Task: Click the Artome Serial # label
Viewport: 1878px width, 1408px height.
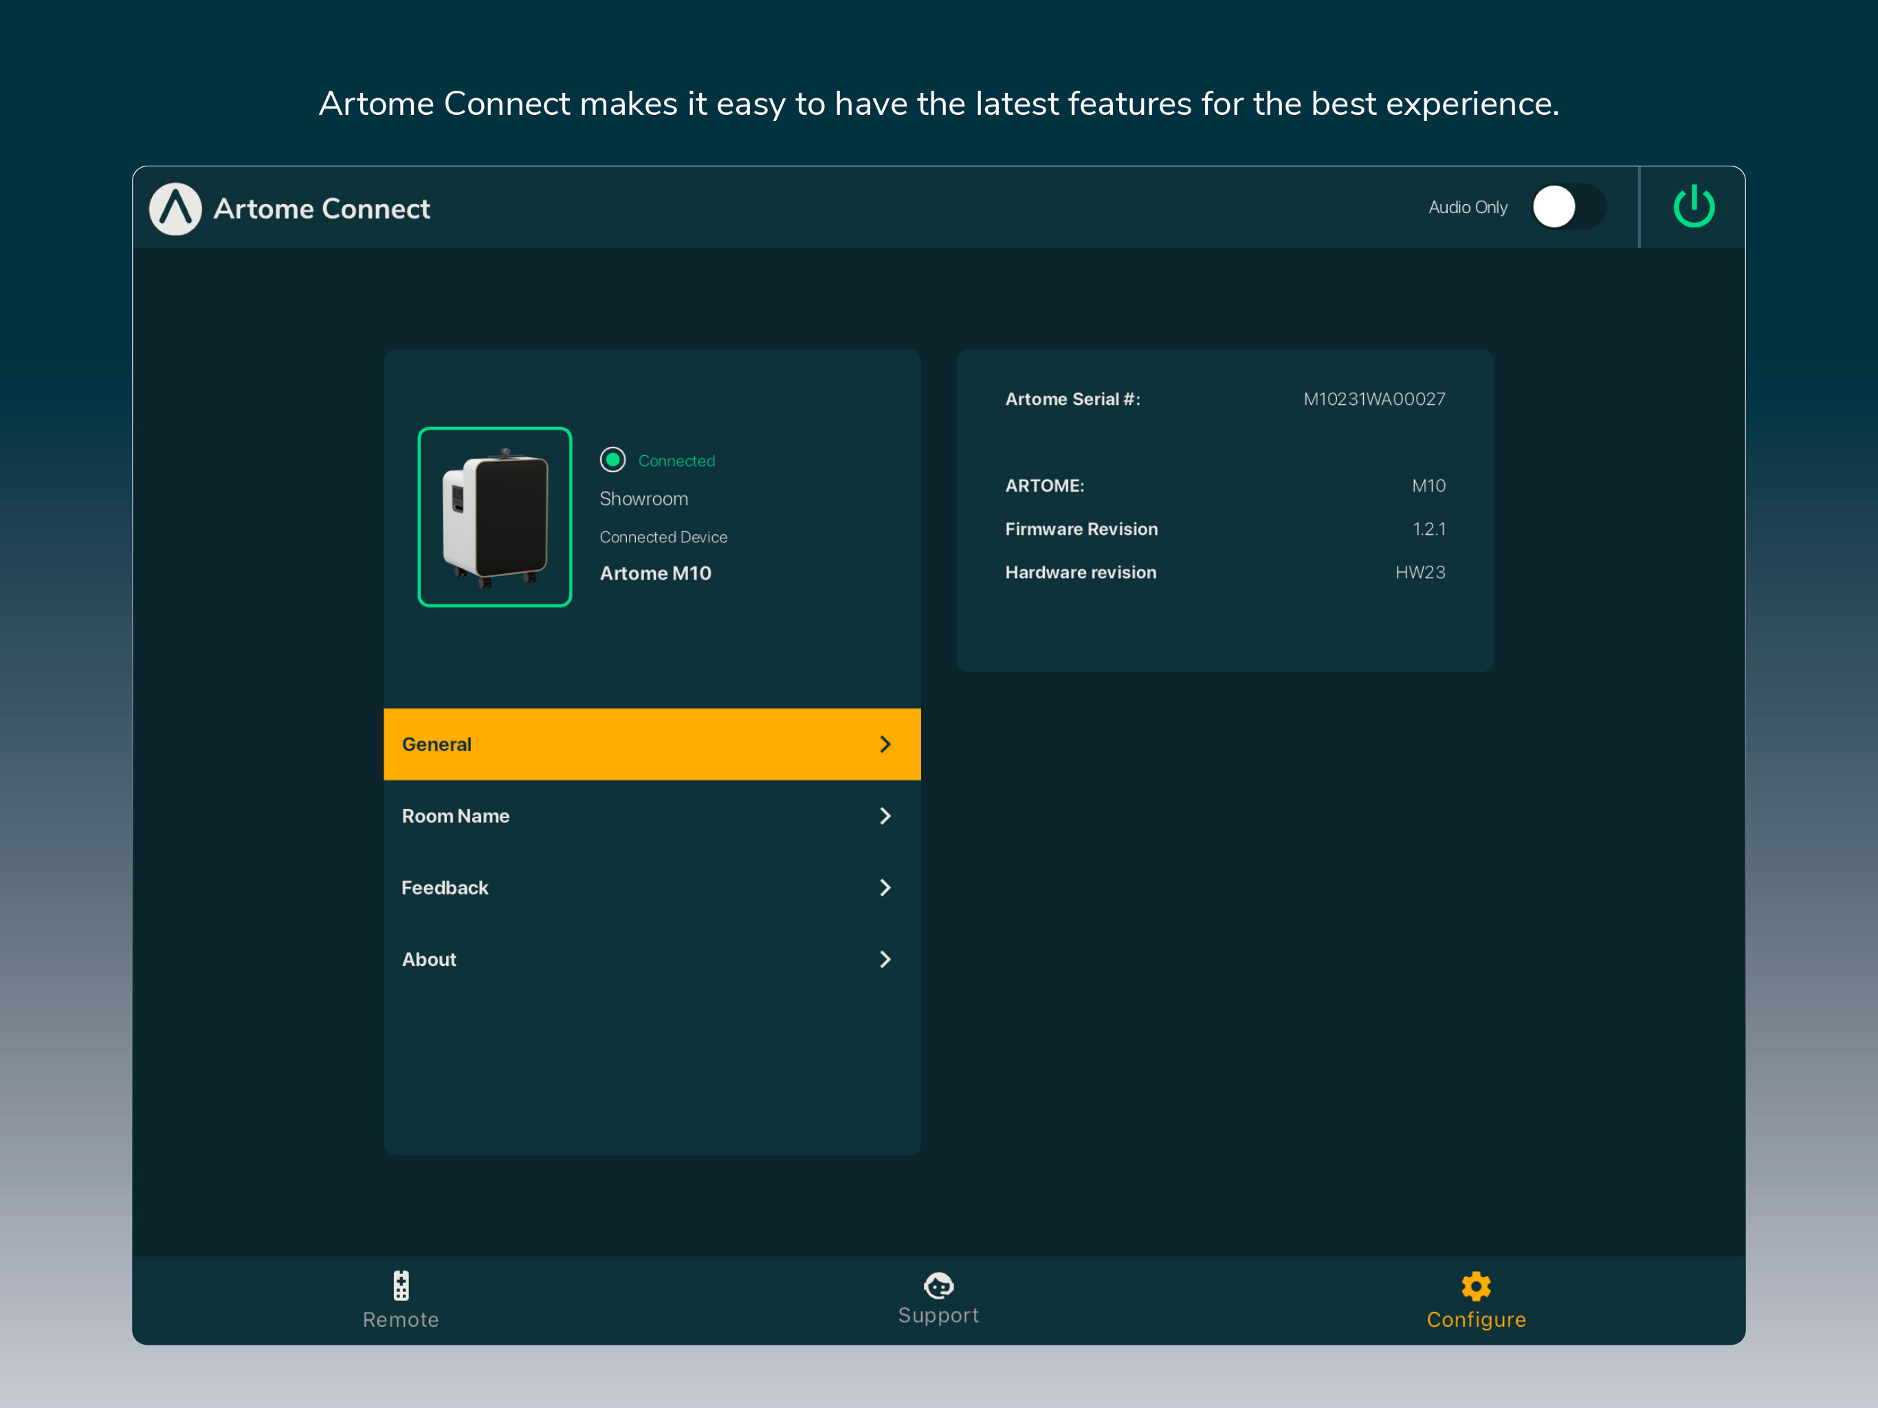Action: click(x=1073, y=399)
